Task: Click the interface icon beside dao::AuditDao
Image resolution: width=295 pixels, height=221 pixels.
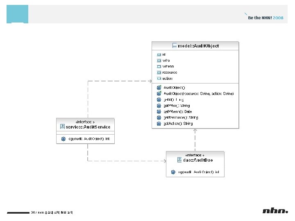Action: point(179,160)
